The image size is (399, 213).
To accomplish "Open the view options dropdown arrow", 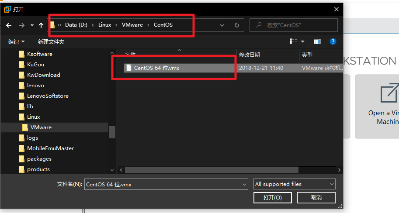I will (302, 41).
